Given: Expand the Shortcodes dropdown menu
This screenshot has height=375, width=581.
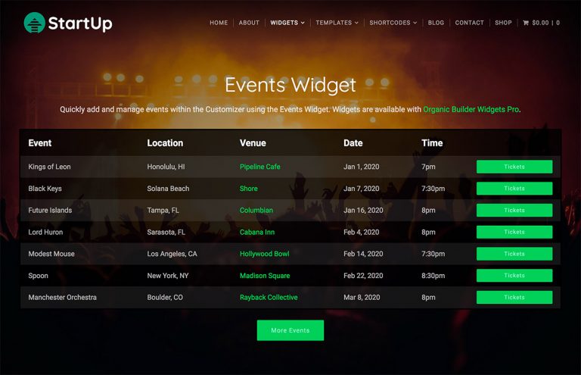Looking at the screenshot, I should tap(393, 23).
